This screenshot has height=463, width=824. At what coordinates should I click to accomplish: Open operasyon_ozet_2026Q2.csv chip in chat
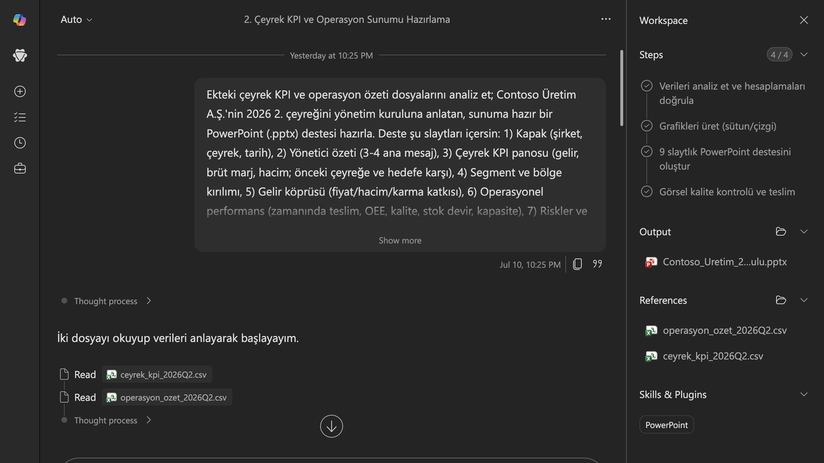coord(167,397)
